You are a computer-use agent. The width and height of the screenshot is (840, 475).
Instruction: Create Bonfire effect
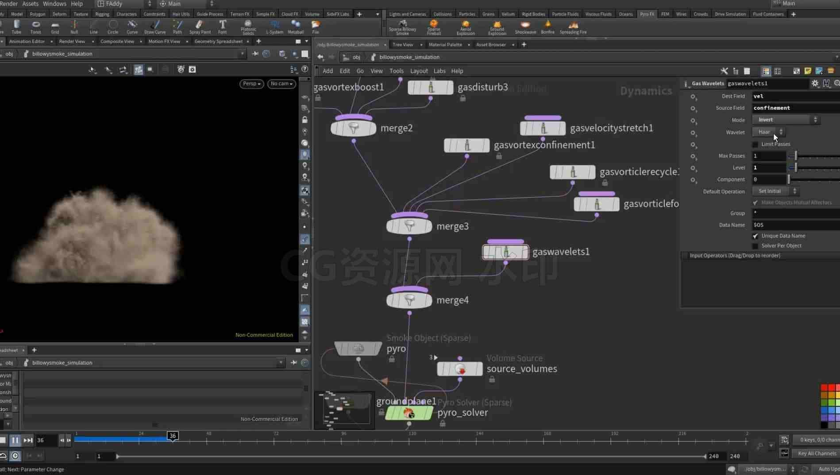pyautogui.click(x=547, y=27)
